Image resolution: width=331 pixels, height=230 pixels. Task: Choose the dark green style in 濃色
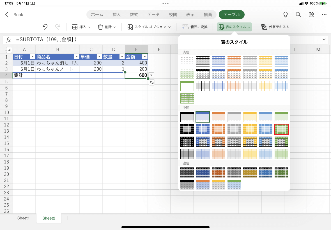pos(281,173)
